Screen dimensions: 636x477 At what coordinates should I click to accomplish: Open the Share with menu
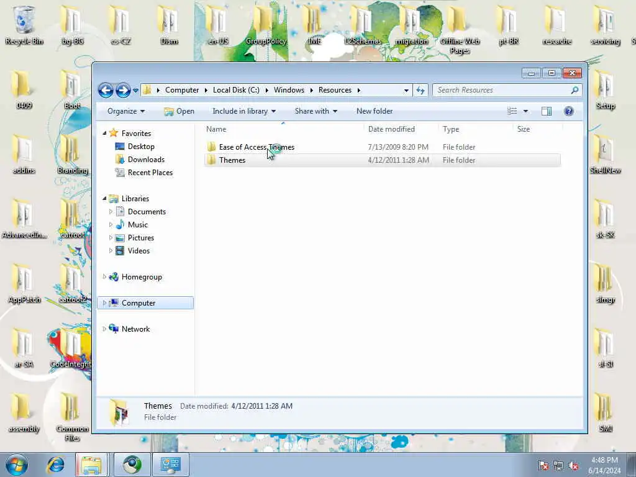click(x=316, y=111)
